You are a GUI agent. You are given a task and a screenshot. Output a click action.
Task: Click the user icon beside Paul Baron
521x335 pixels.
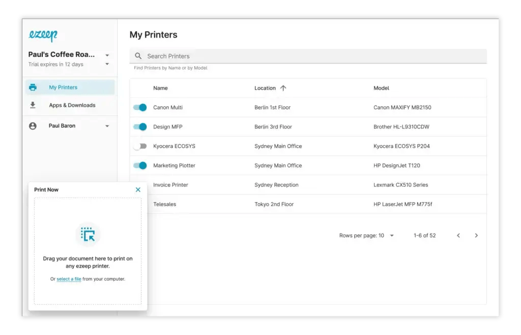click(x=33, y=126)
